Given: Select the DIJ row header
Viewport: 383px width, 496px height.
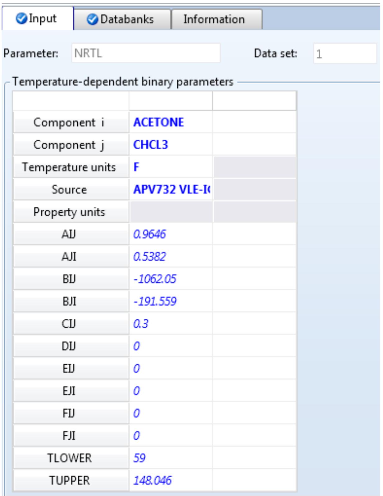Looking at the screenshot, I should (71, 346).
